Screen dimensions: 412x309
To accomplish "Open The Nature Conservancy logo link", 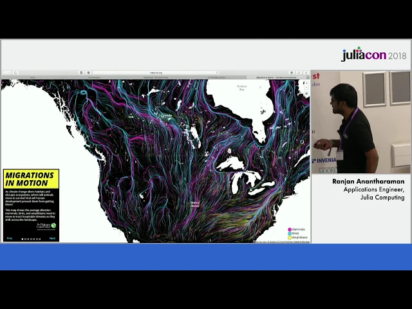I will pyautogui.click(x=46, y=226).
